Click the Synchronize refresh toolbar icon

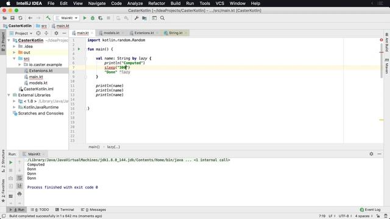coord(20,18)
